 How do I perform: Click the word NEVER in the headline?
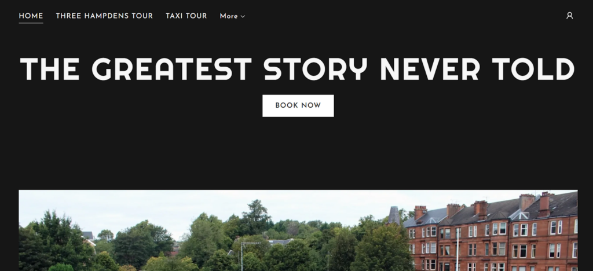(430, 69)
